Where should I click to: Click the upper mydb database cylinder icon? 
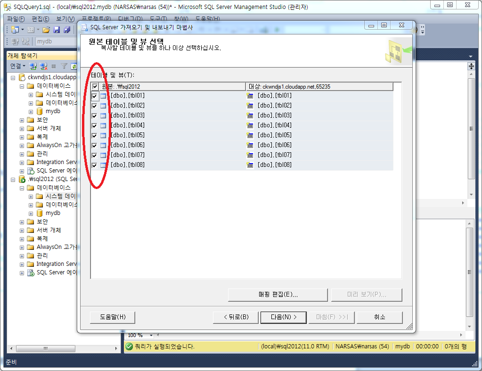[40, 111]
